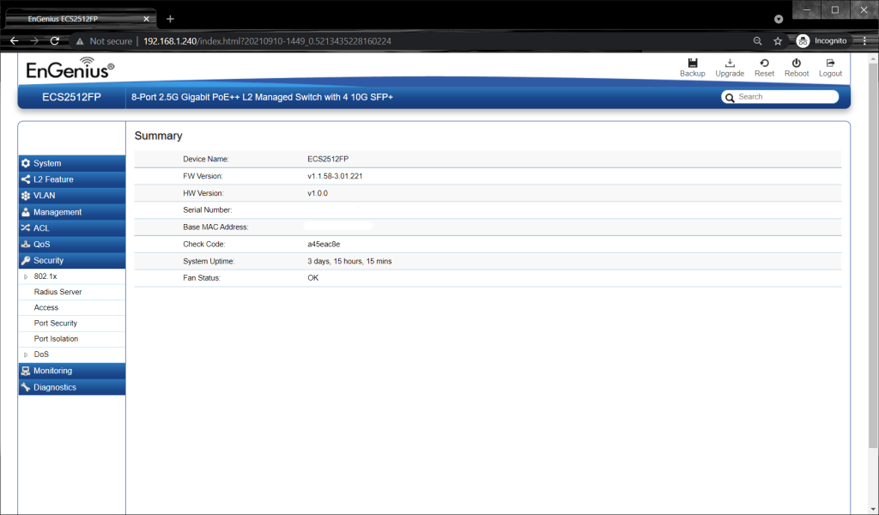The height and width of the screenshot is (515, 879).
Task: Click the browser zoom magnifier icon
Action: pos(757,41)
